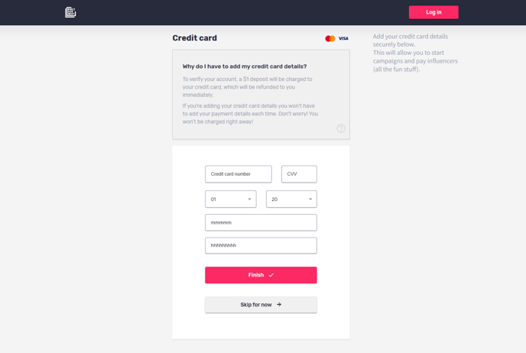
Task: Click the field containing hhhhhhhhh
Action: point(261,245)
